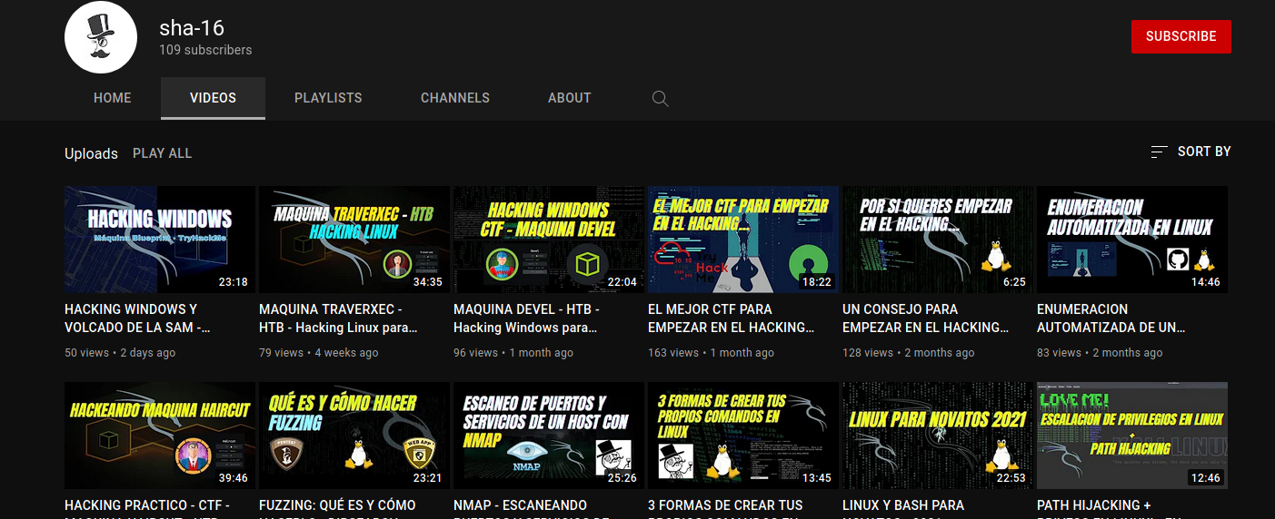Open the ENUMERACION AUTOMATIZADA DE UN title
This screenshot has width=1275, height=519.
point(1111,318)
